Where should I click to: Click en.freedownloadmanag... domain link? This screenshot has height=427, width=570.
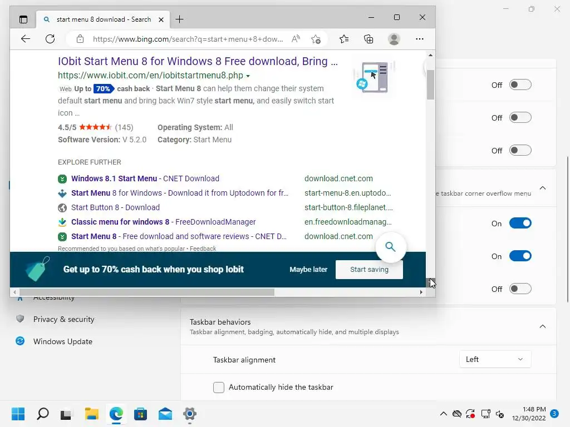[348, 222]
